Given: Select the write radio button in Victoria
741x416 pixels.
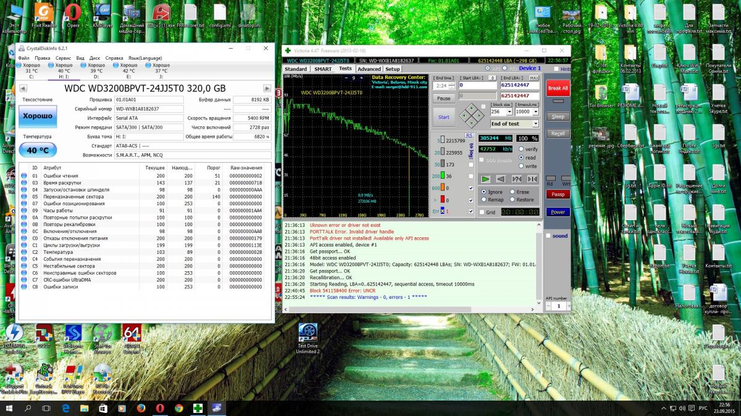Looking at the screenshot, I should click(521, 166).
